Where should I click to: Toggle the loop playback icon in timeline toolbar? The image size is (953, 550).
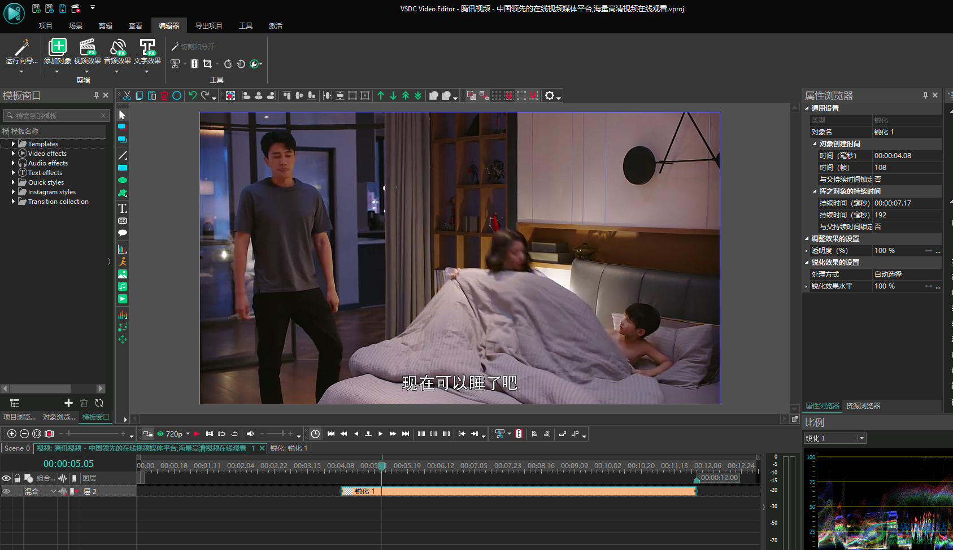[x=234, y=434]
